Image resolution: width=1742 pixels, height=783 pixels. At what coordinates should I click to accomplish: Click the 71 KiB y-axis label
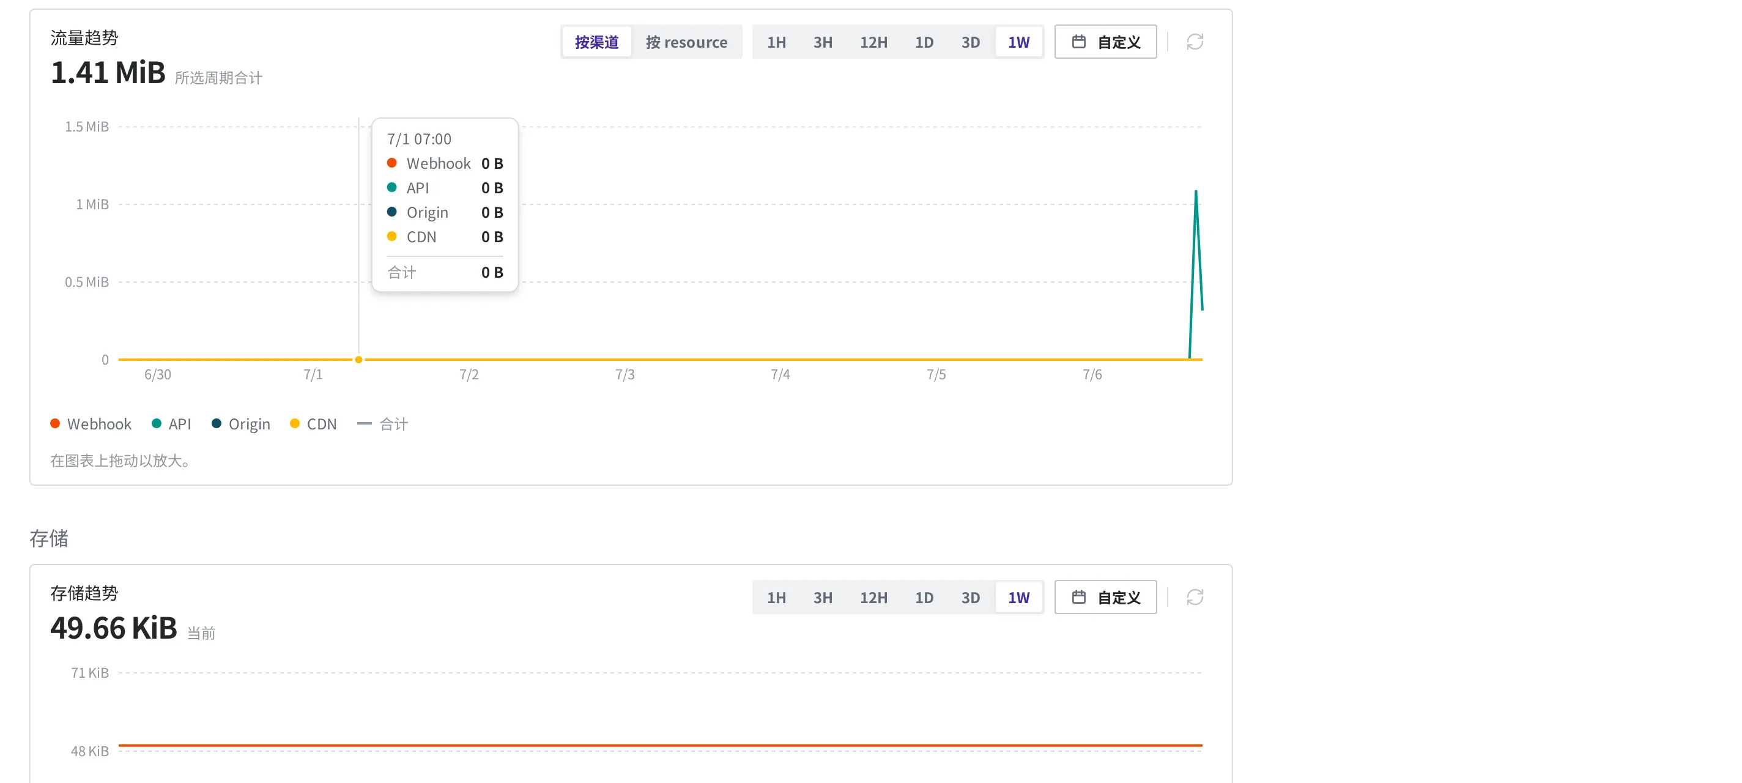tap(90, 673)
